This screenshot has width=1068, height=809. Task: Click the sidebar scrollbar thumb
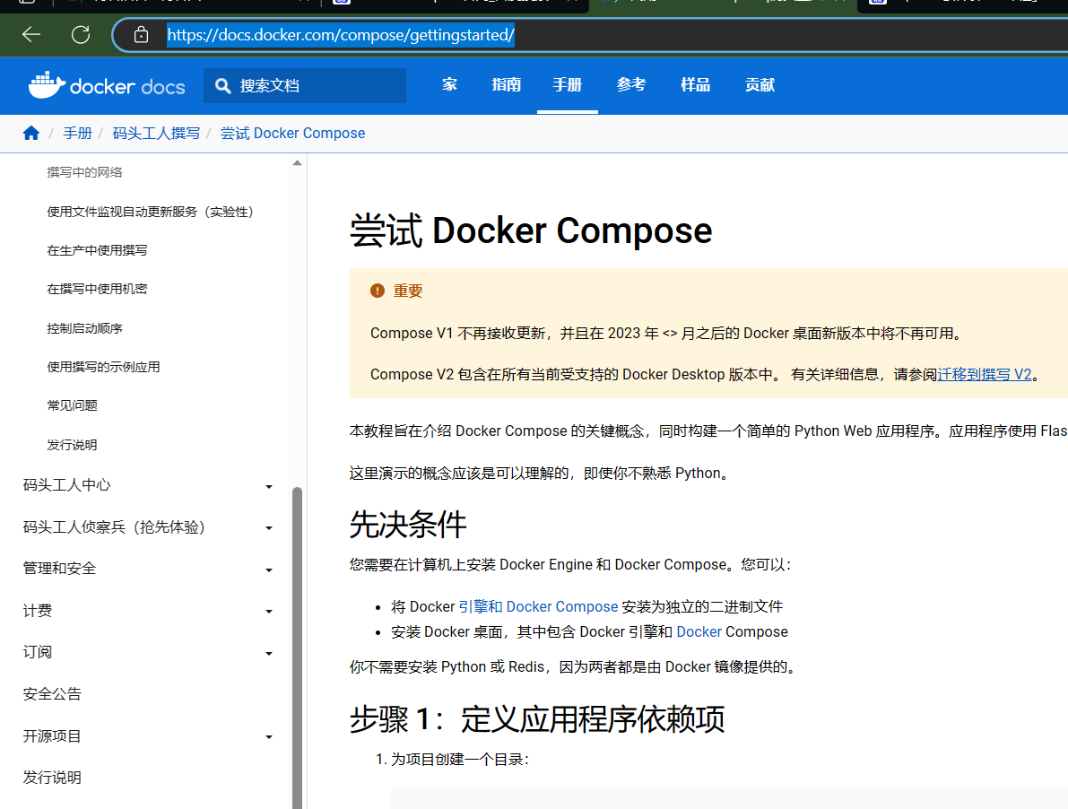(297, 647)
